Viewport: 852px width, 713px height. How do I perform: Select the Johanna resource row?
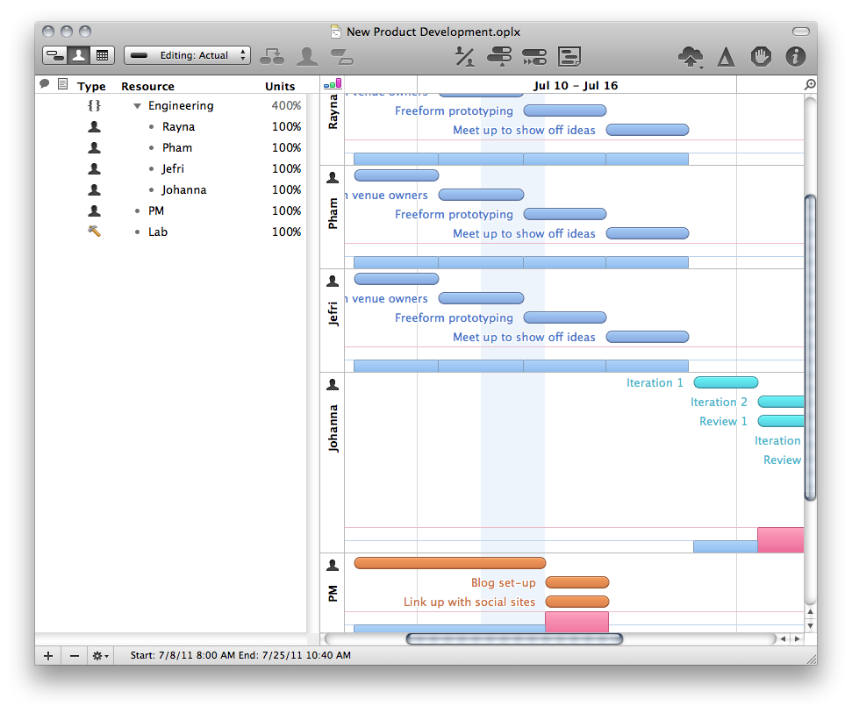183,190
